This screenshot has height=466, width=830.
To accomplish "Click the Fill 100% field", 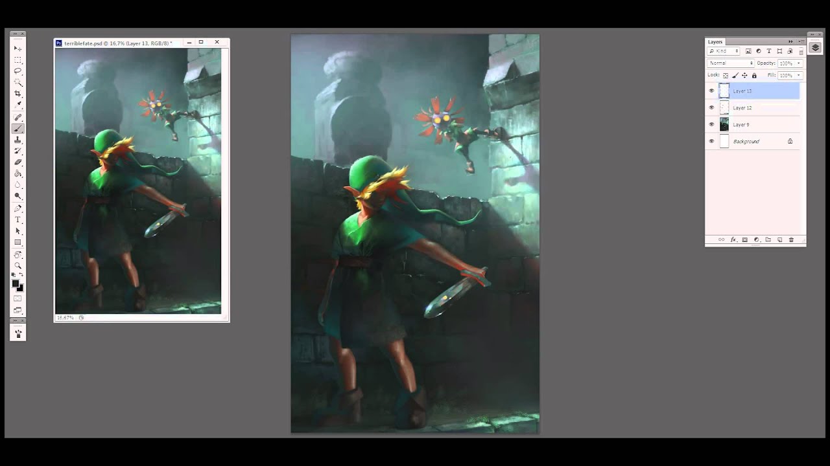I will [x=786, y=76].
